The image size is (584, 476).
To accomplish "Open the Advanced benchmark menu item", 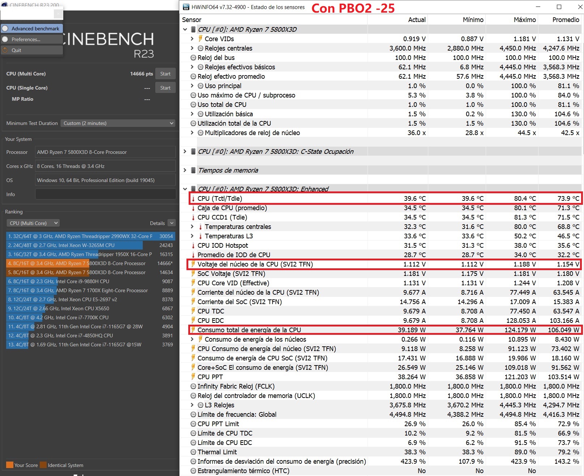I will point(32,29).
